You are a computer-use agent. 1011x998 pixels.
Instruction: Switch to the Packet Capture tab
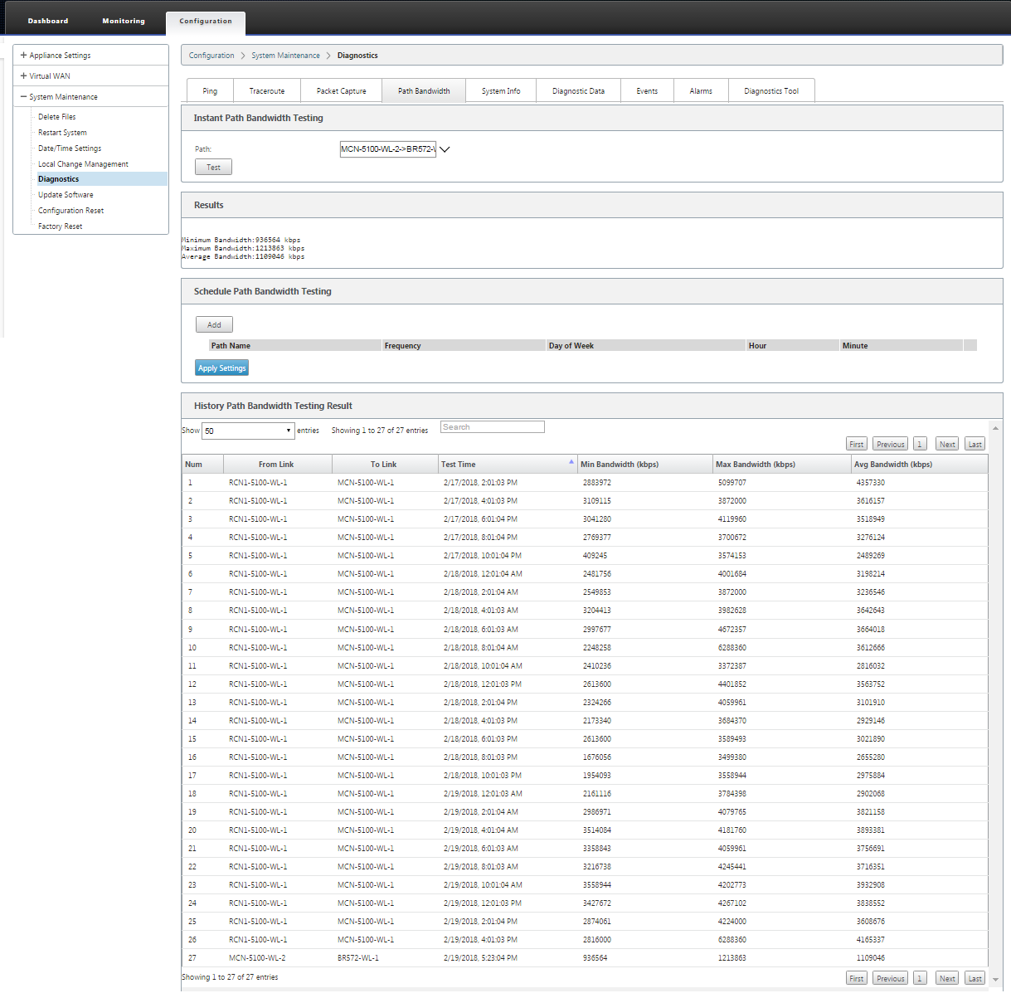341,90
